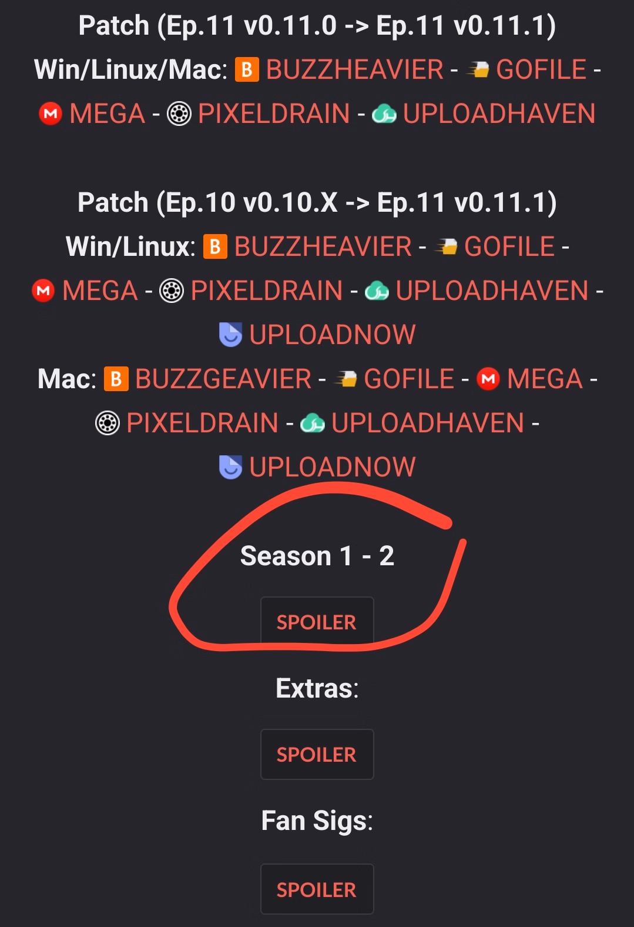
Task: Open the GOFILE link in the Win/Linux row
Action: point(509,246)
